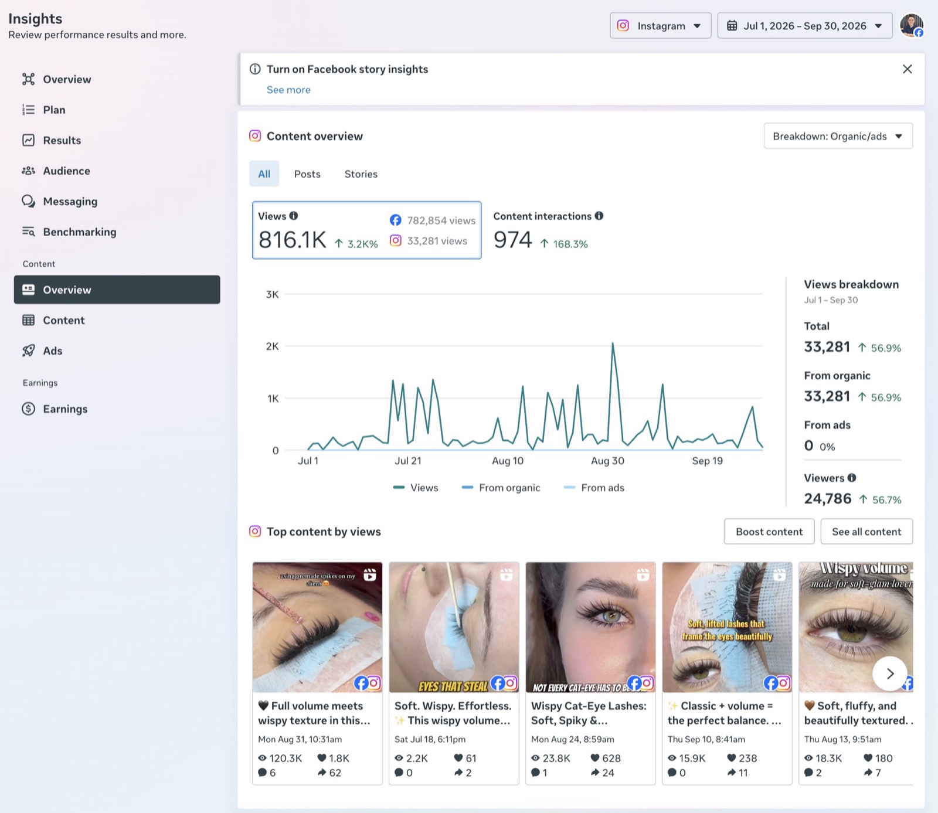Click the Messaging chat bubble icon
This screenshot has height=813, width=938.
point(28,201)
